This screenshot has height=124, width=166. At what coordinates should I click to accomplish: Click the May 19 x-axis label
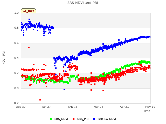coord(150,107)
